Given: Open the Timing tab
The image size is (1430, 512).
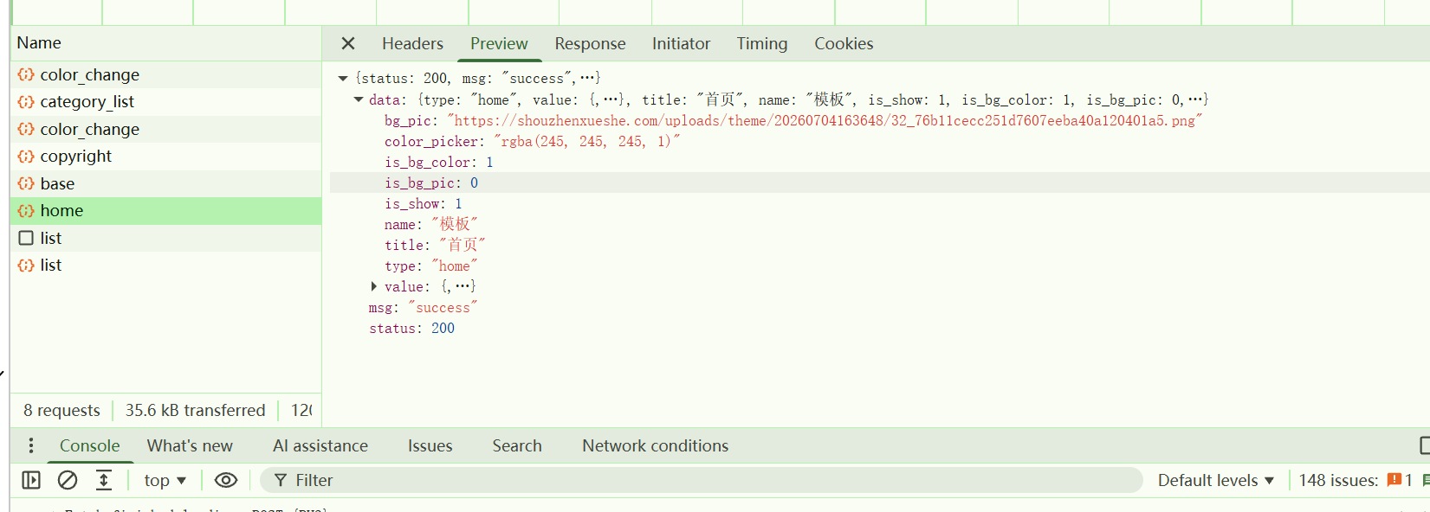Looking at the screenshot, I should (762, 43).
